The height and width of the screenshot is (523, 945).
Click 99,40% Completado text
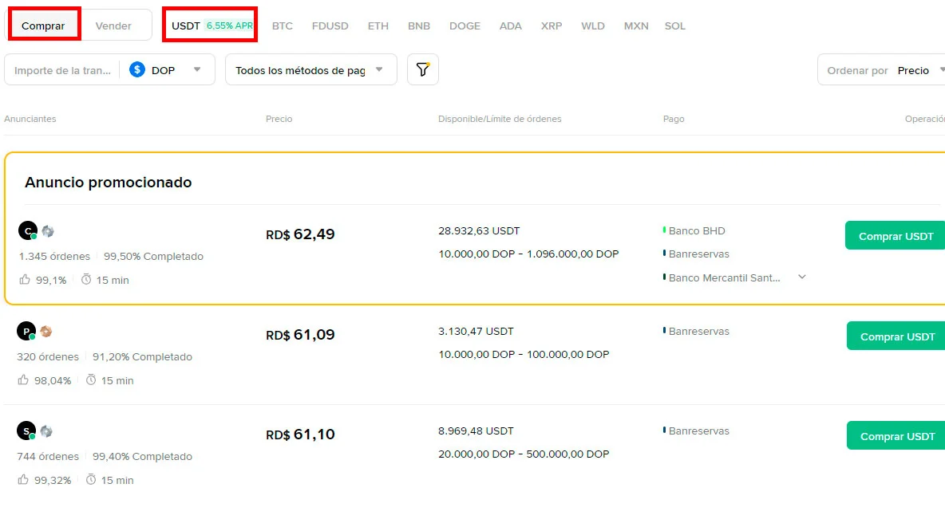point(142,457)
